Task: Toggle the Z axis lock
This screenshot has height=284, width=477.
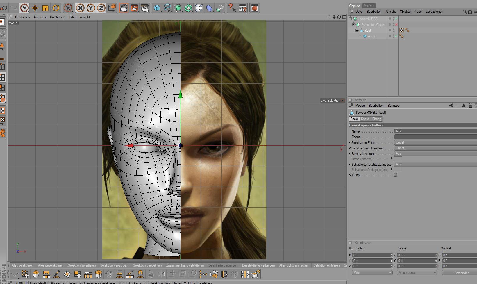Action: coord(101,8)
